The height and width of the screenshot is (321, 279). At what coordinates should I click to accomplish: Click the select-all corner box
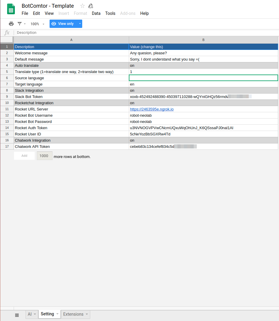(x=7, y=40)
